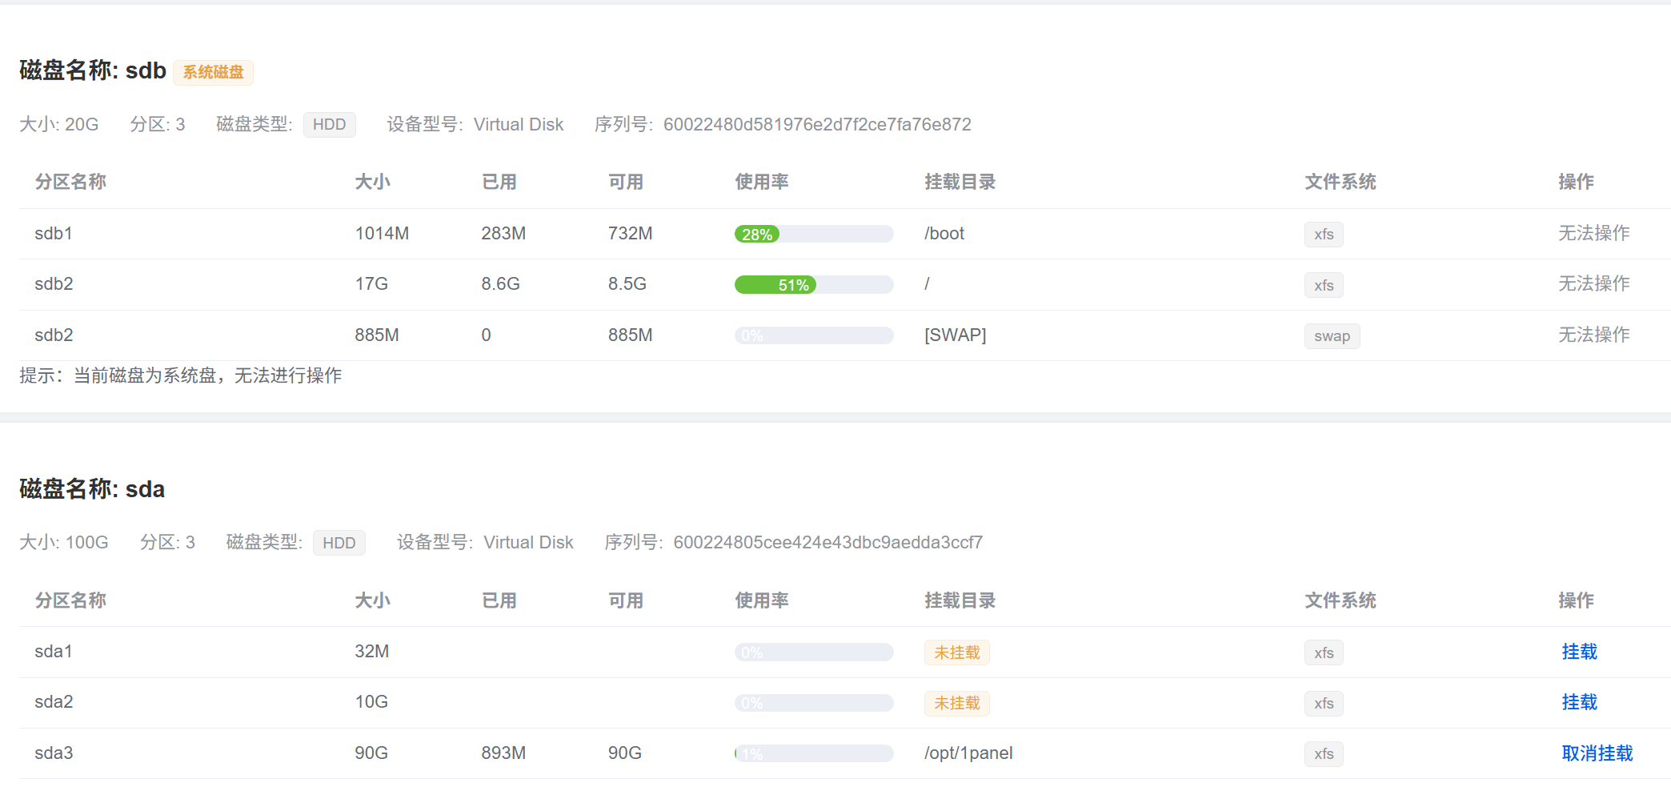Image resolution: width=1671 pixels, height=799 pixels.
Task: Click the xfs tag in /boot row
Action: click(x=1324, y=235)
